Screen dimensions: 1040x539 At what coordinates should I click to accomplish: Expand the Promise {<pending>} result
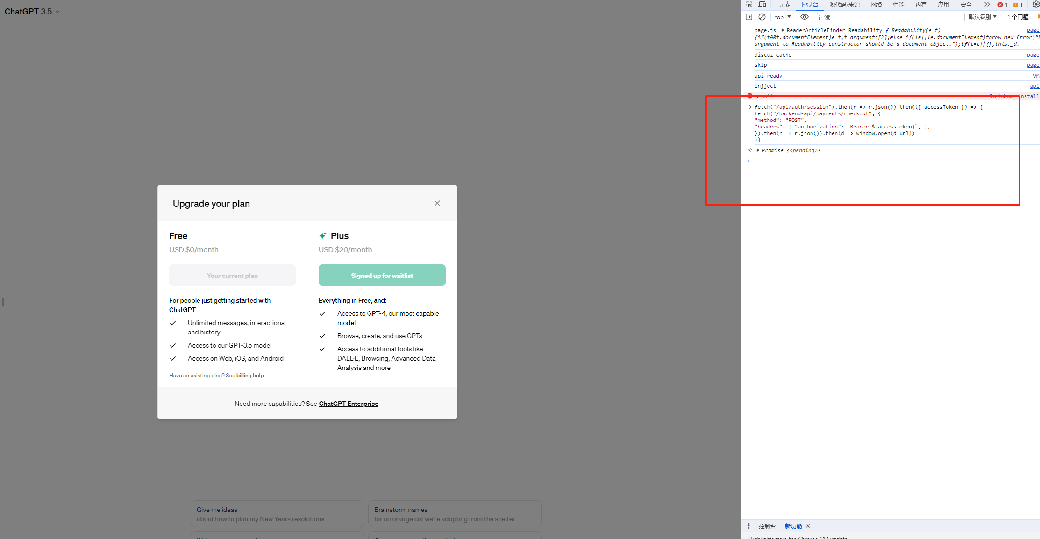point(758,150)
